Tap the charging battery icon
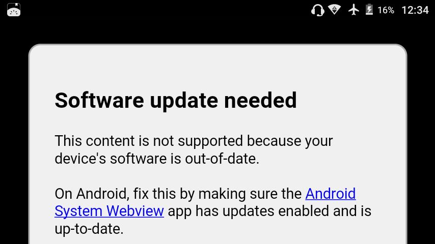 pyautogui.click(x=369, y=10)
